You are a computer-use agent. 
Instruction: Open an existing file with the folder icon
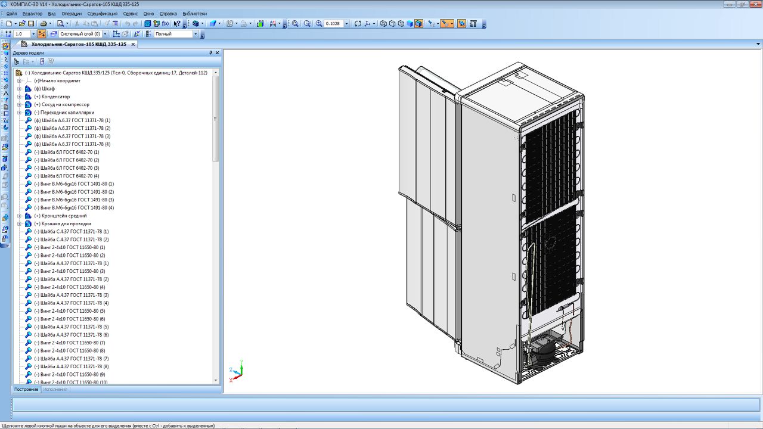pos(22,24)
